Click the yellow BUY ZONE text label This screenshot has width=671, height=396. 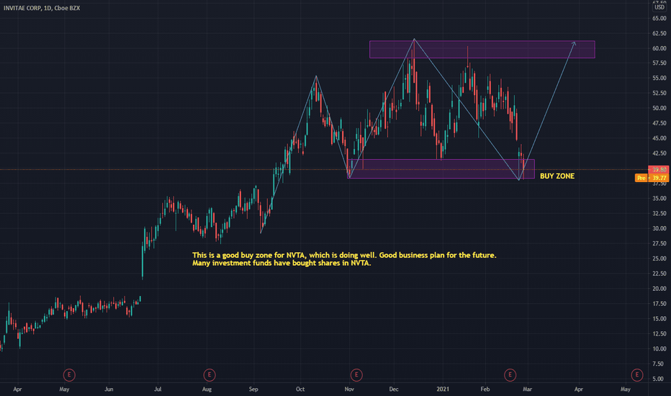[x=557, y=176]
